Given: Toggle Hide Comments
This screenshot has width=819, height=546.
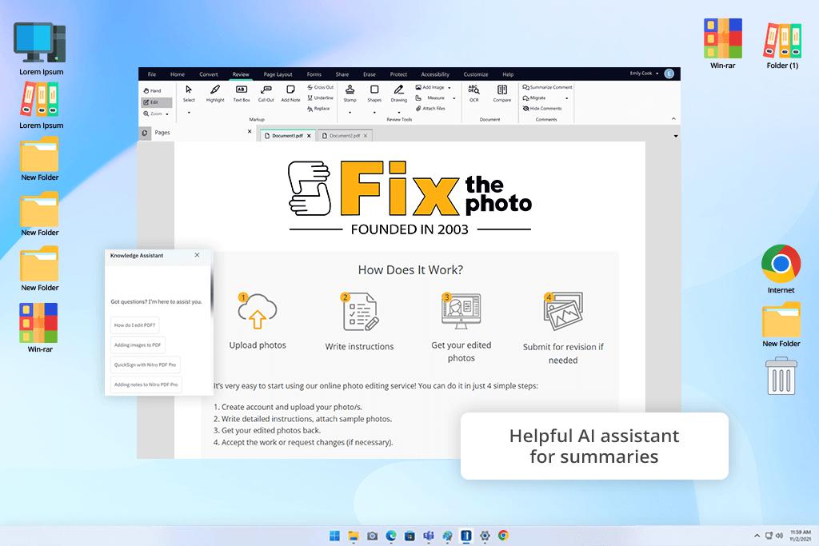Looking at the screenshot, I should point(542,109).
